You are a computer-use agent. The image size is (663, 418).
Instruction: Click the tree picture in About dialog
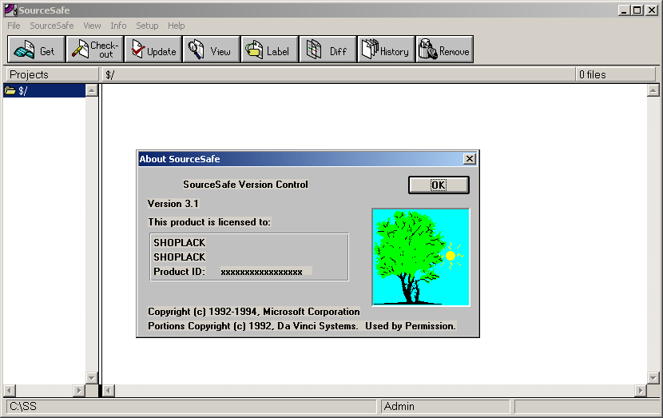point(421,257)
